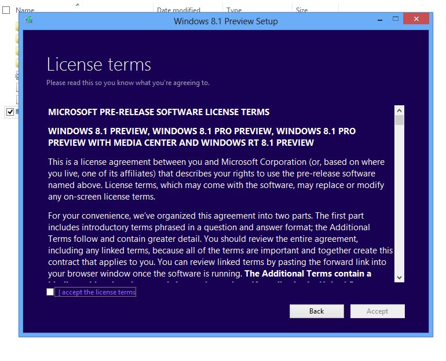Sort Explorer list by Type column

click(234, 10)
